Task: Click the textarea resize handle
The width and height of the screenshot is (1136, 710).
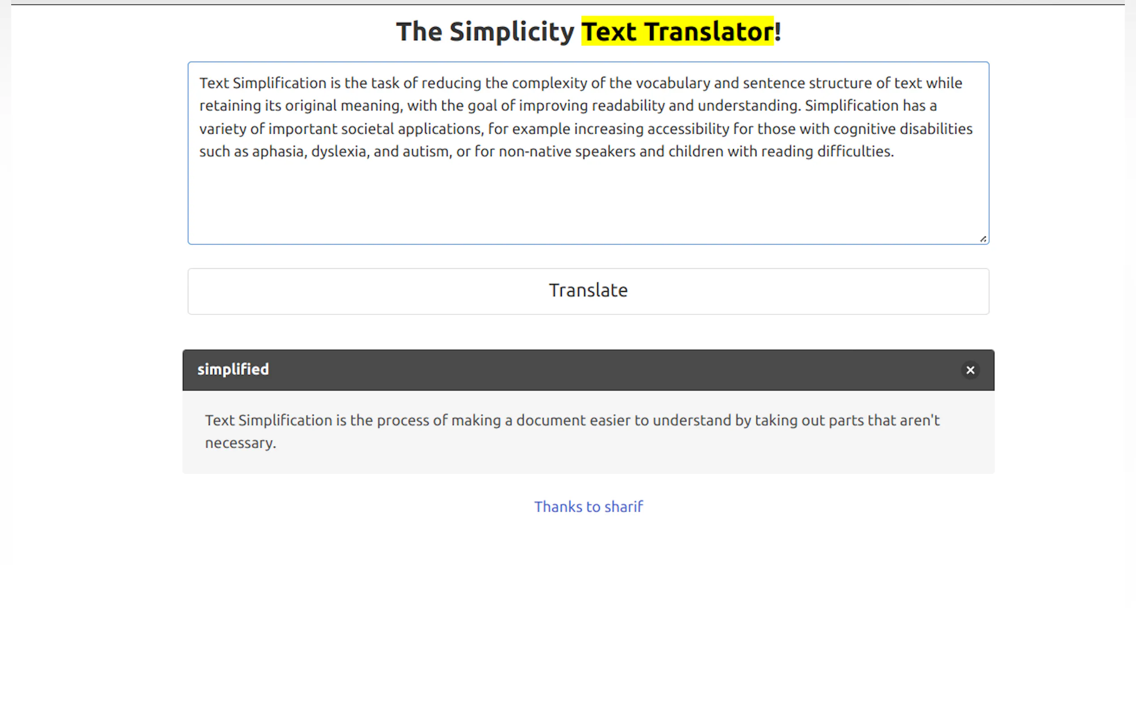Action: 983,239
